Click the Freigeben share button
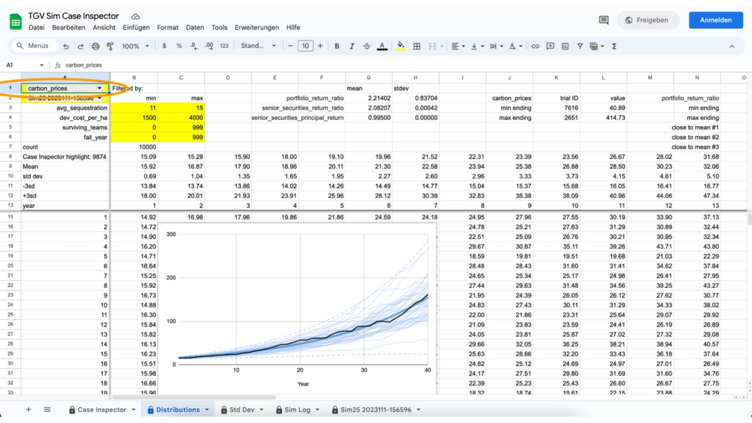Screen dimensions: 752x423 point(648,20)
